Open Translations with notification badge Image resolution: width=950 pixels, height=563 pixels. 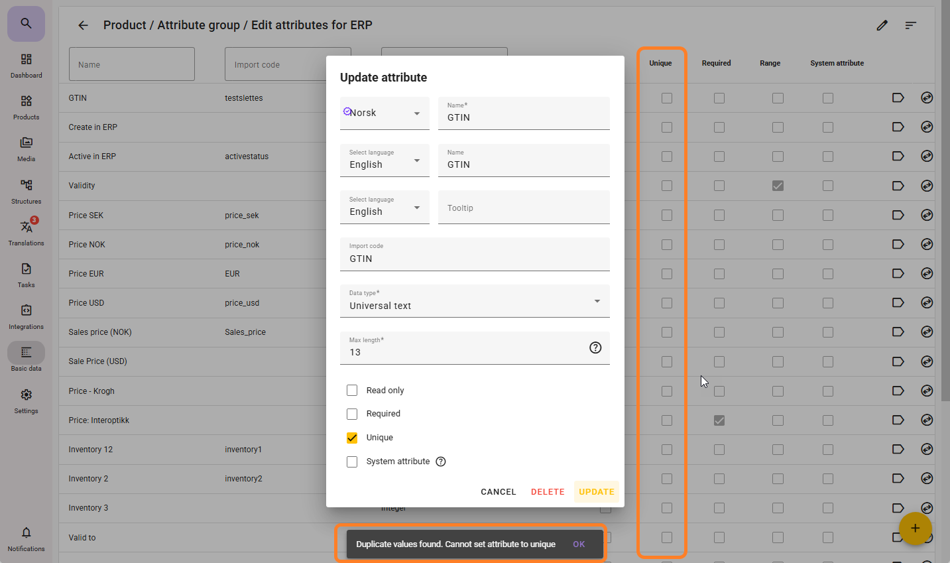pos(26,232)
